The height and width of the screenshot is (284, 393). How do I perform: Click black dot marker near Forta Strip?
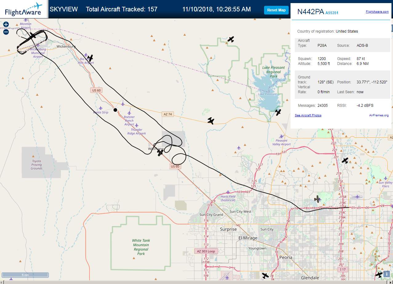[115, 110]
